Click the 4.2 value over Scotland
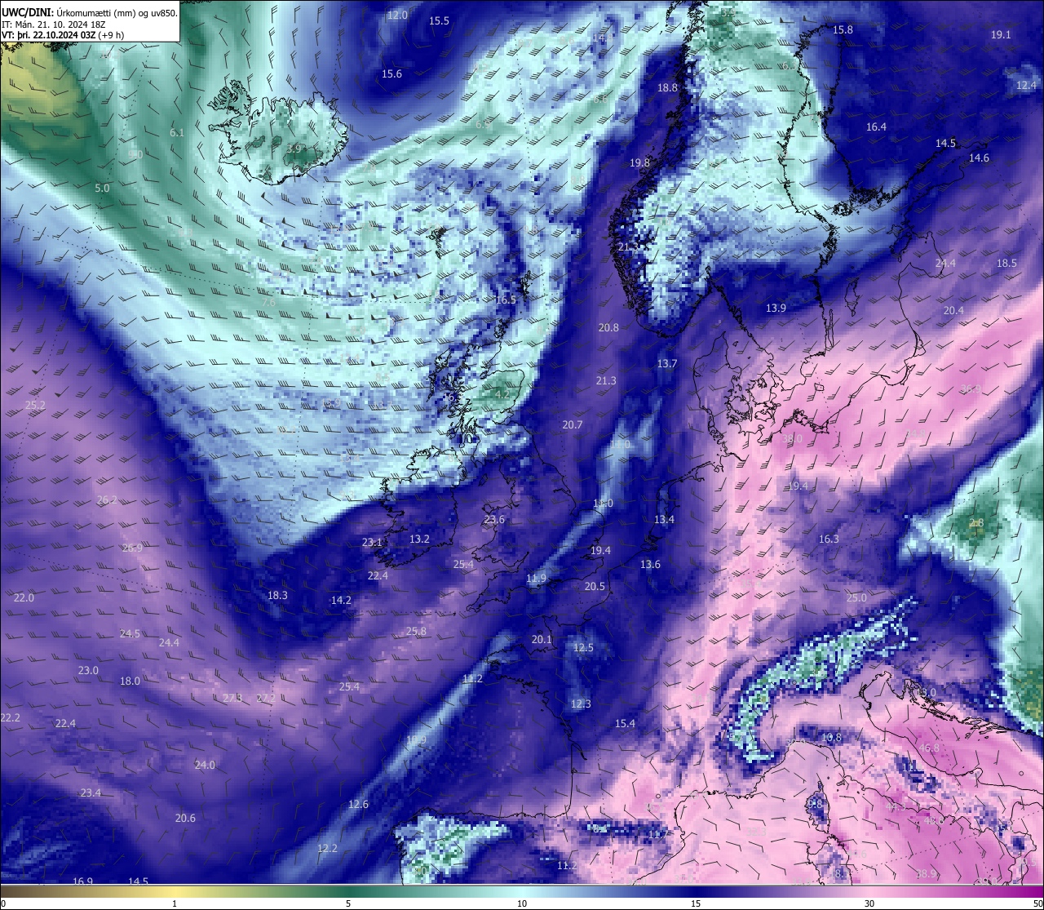The height and width of the screenshot is (910, 1044). click(x=502, y=393)
